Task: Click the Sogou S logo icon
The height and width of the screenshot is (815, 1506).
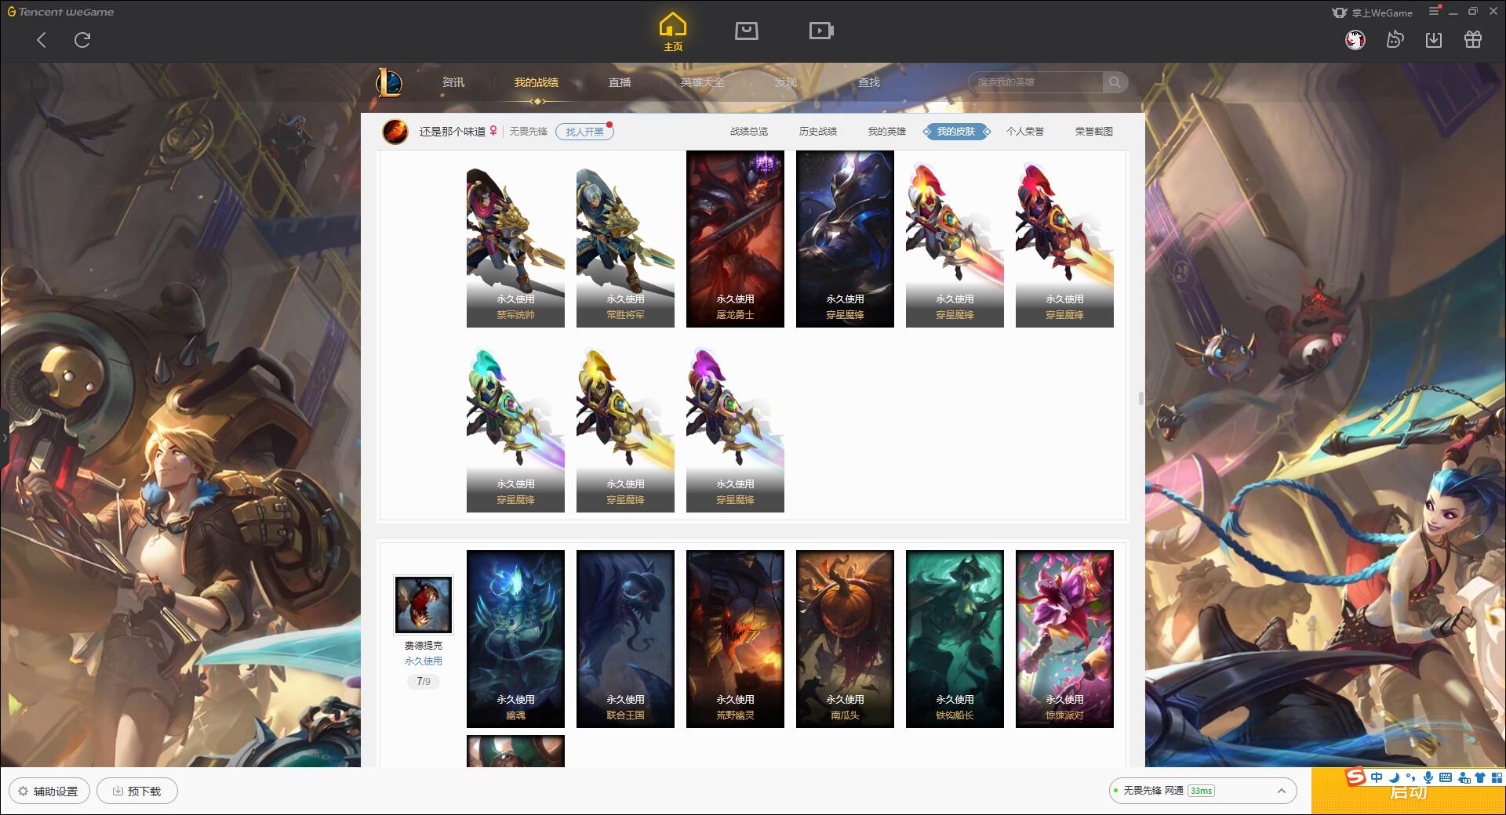Action: (1355, 777)
